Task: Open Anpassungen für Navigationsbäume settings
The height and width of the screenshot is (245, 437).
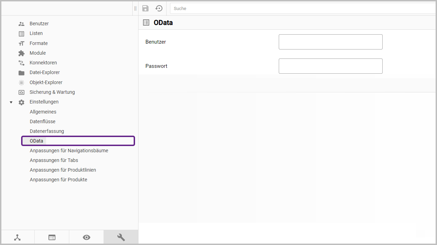Action: pyautogui.click(x=69, y=151)
